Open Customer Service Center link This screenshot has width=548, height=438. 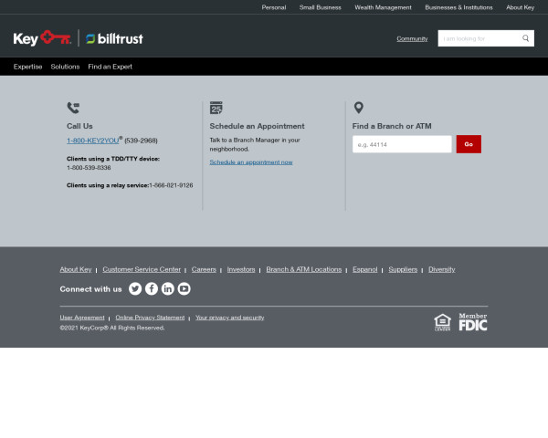tap(142, 269)
